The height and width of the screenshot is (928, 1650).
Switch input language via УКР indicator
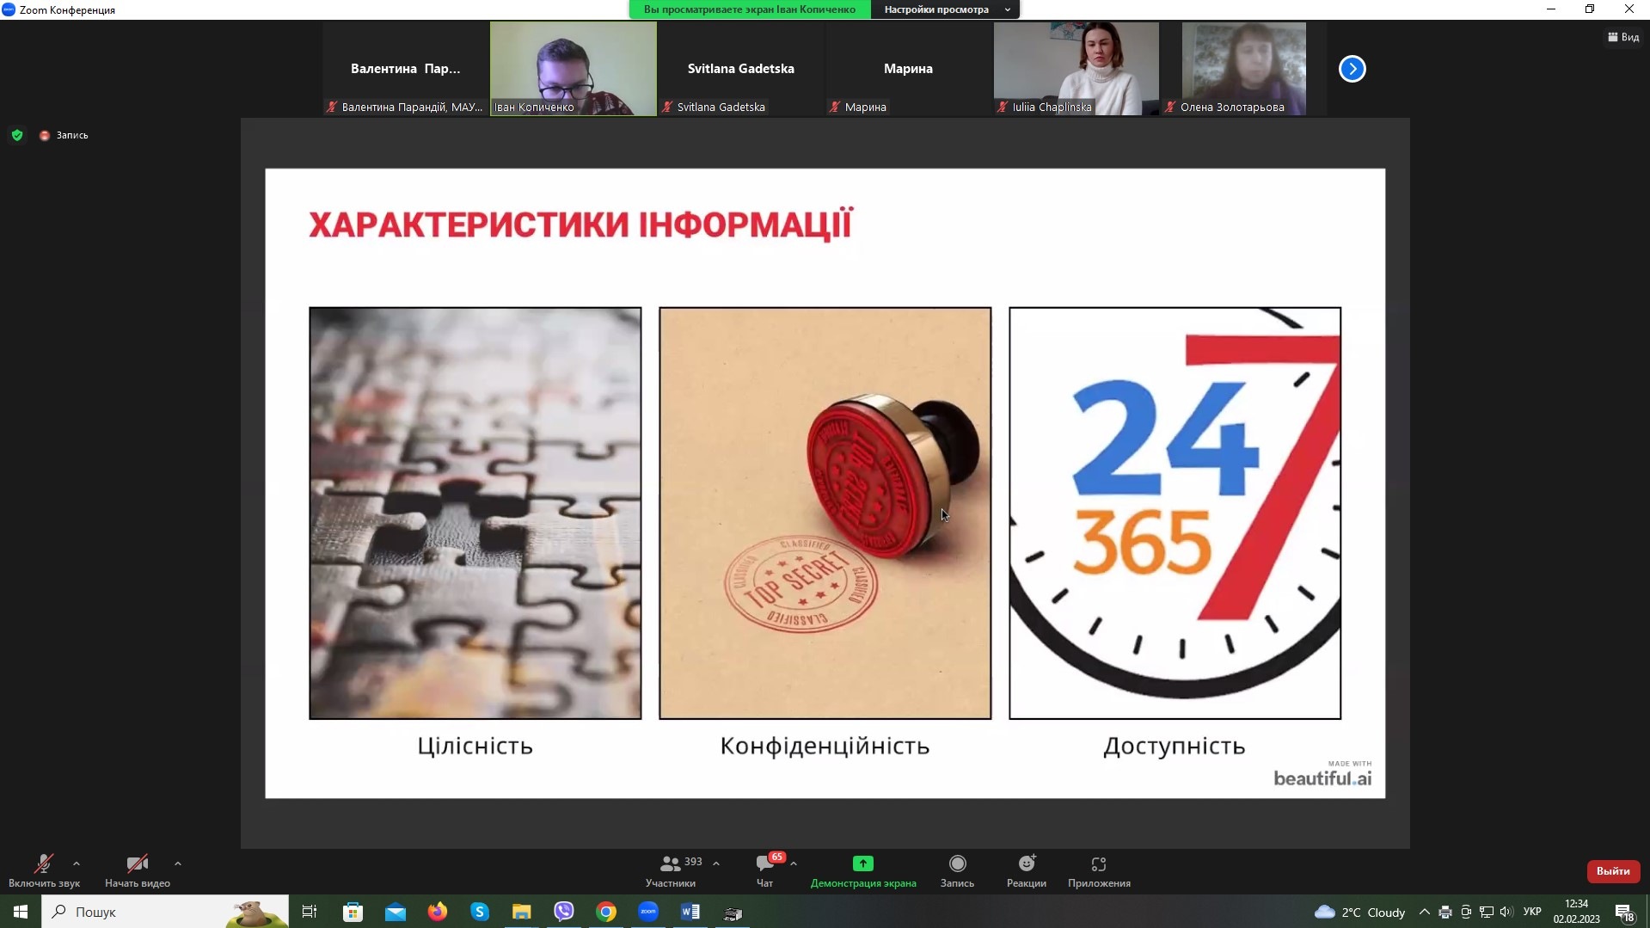tap(1531, 912)
